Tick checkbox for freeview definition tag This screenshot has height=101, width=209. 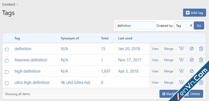point(7,61)
